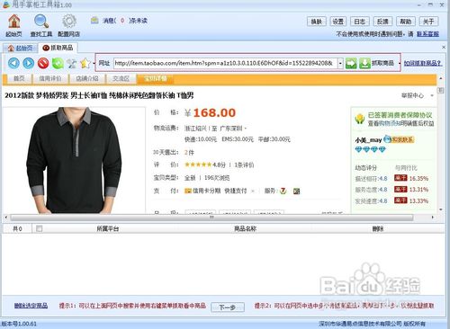Close the tab panel with the X

(444, 47)
